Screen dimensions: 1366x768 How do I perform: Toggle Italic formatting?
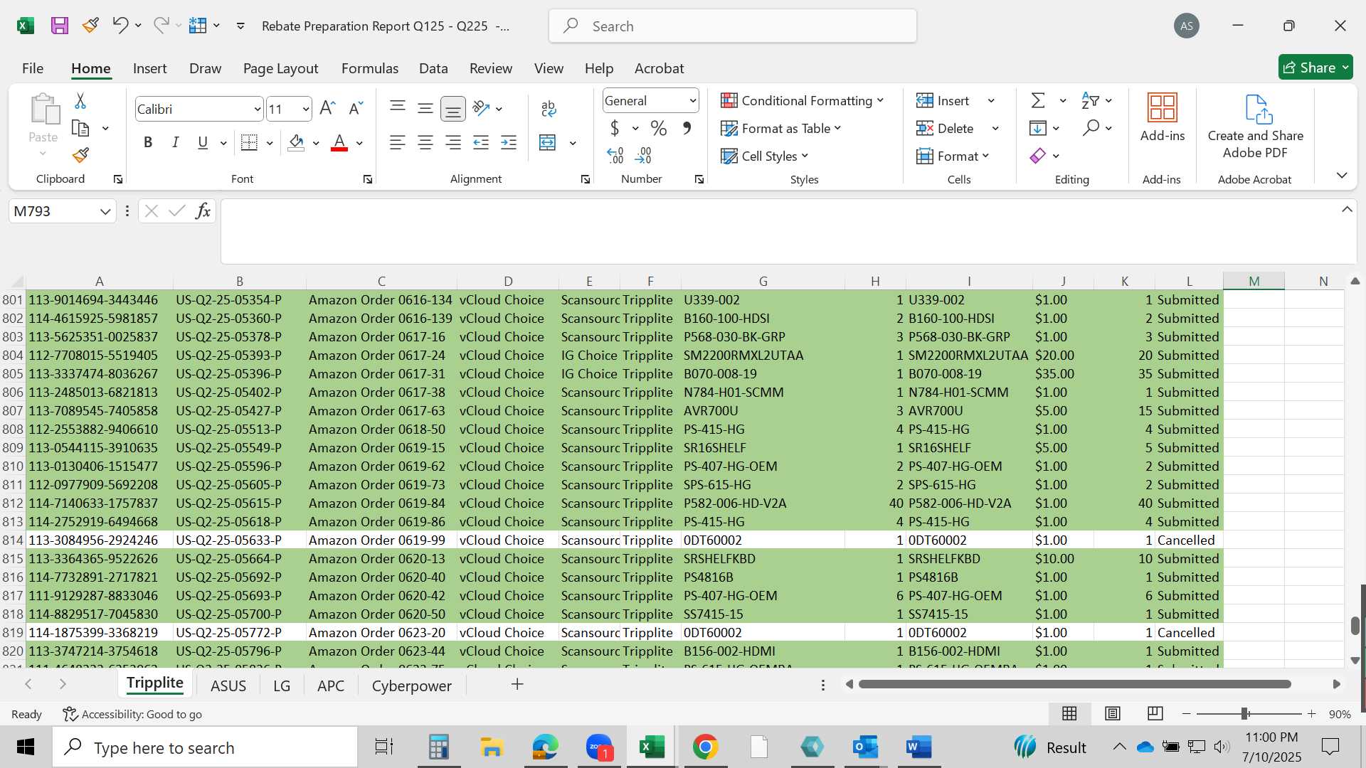pos(175,142)
